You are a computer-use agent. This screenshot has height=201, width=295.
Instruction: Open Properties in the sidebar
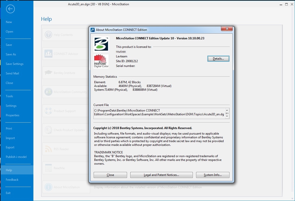(x=13, y=115)
